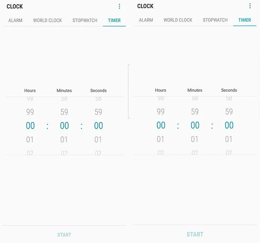Choose 59 in the minutes column on the left screen
This screenshot has width=260, height=243.
[x=64, y=112]
